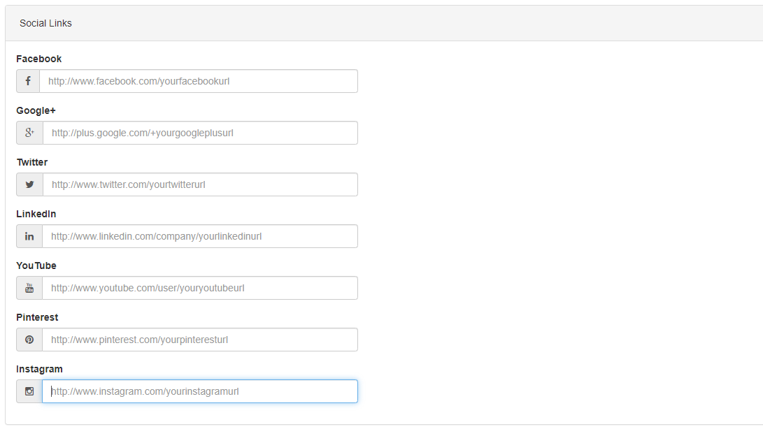The image size is (763, 429).
Task: Click the Google+ icon addon
Action: coord(29,133)
